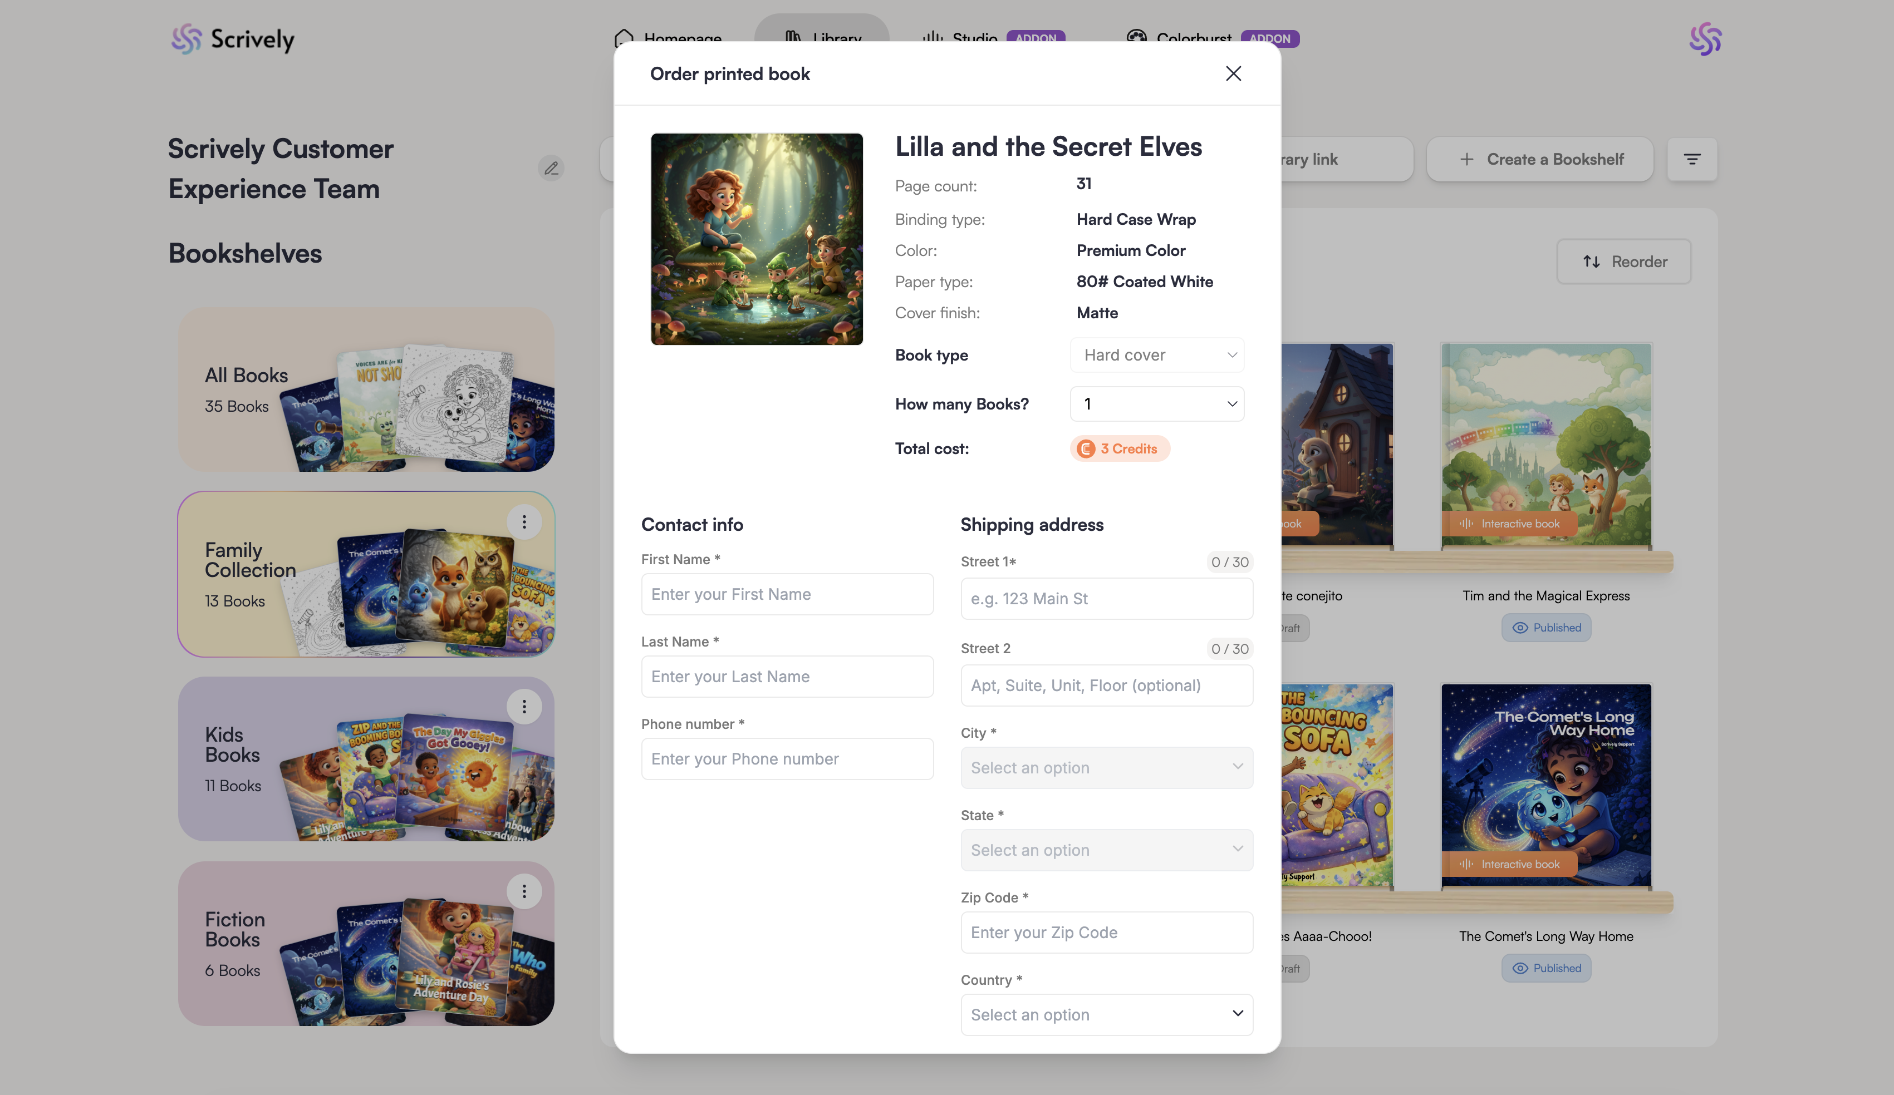Open the How many Books dropdown
The image size is (1894, 1095).
(1156, 404)
